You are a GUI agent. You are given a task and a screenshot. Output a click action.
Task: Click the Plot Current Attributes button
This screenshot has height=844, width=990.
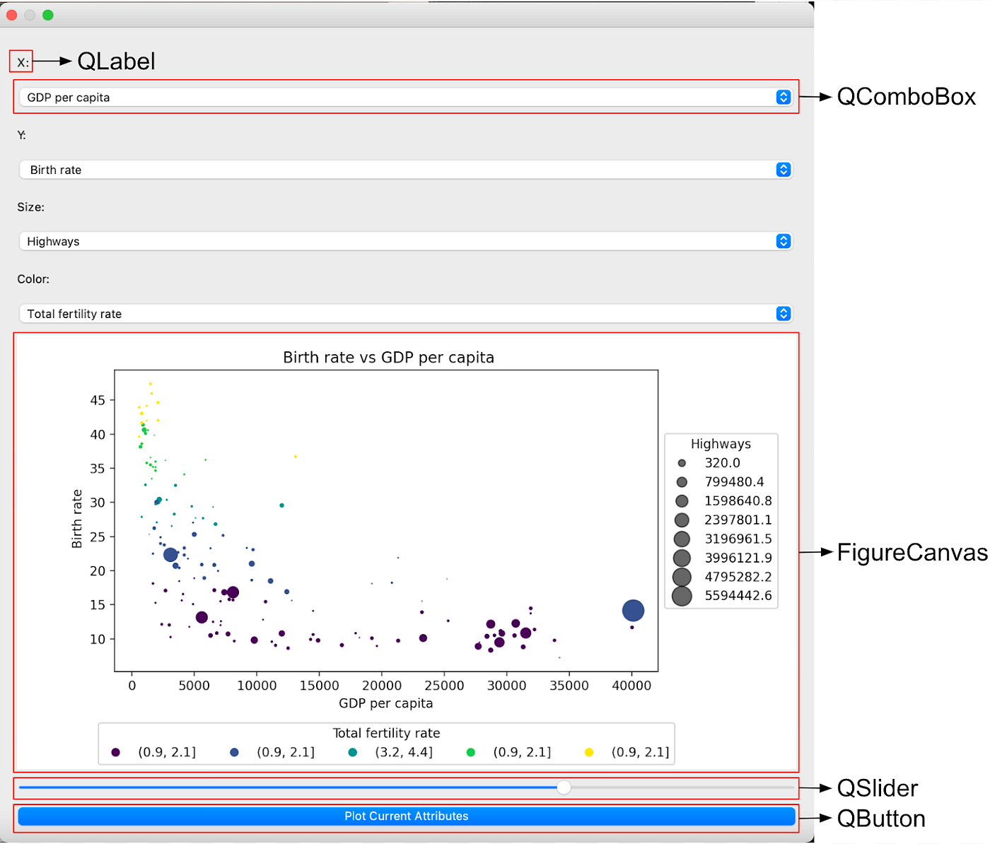point(407,816)
